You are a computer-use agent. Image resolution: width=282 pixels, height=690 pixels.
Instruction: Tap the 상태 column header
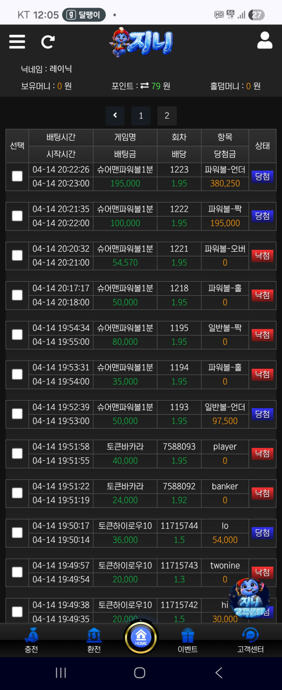coord(262,146)
